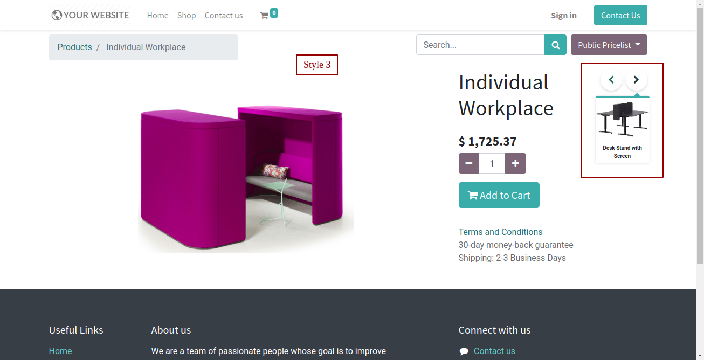Viewport: 704px width, 360px height.
Task: Open the Terms and Conditions link
Action: coord(500,232)
